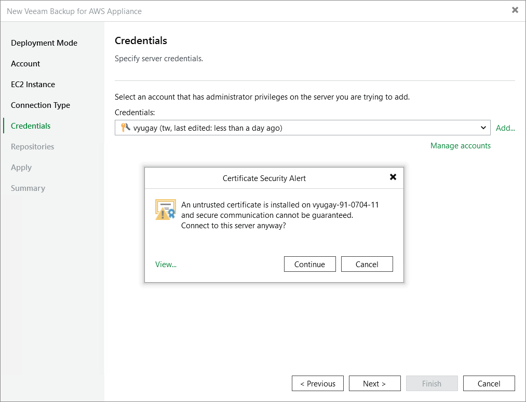This screenshot has height=402, width=526.
Task: Click the Add... credentials link
Action: [x=505, y=128]
